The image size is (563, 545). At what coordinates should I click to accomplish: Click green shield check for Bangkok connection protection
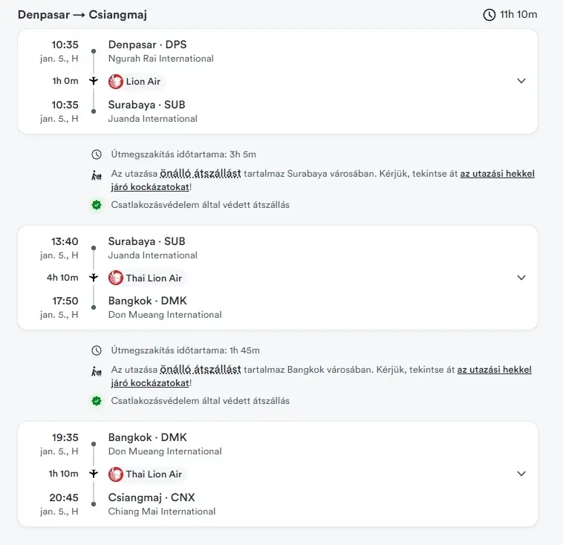[x=97, y=400]
